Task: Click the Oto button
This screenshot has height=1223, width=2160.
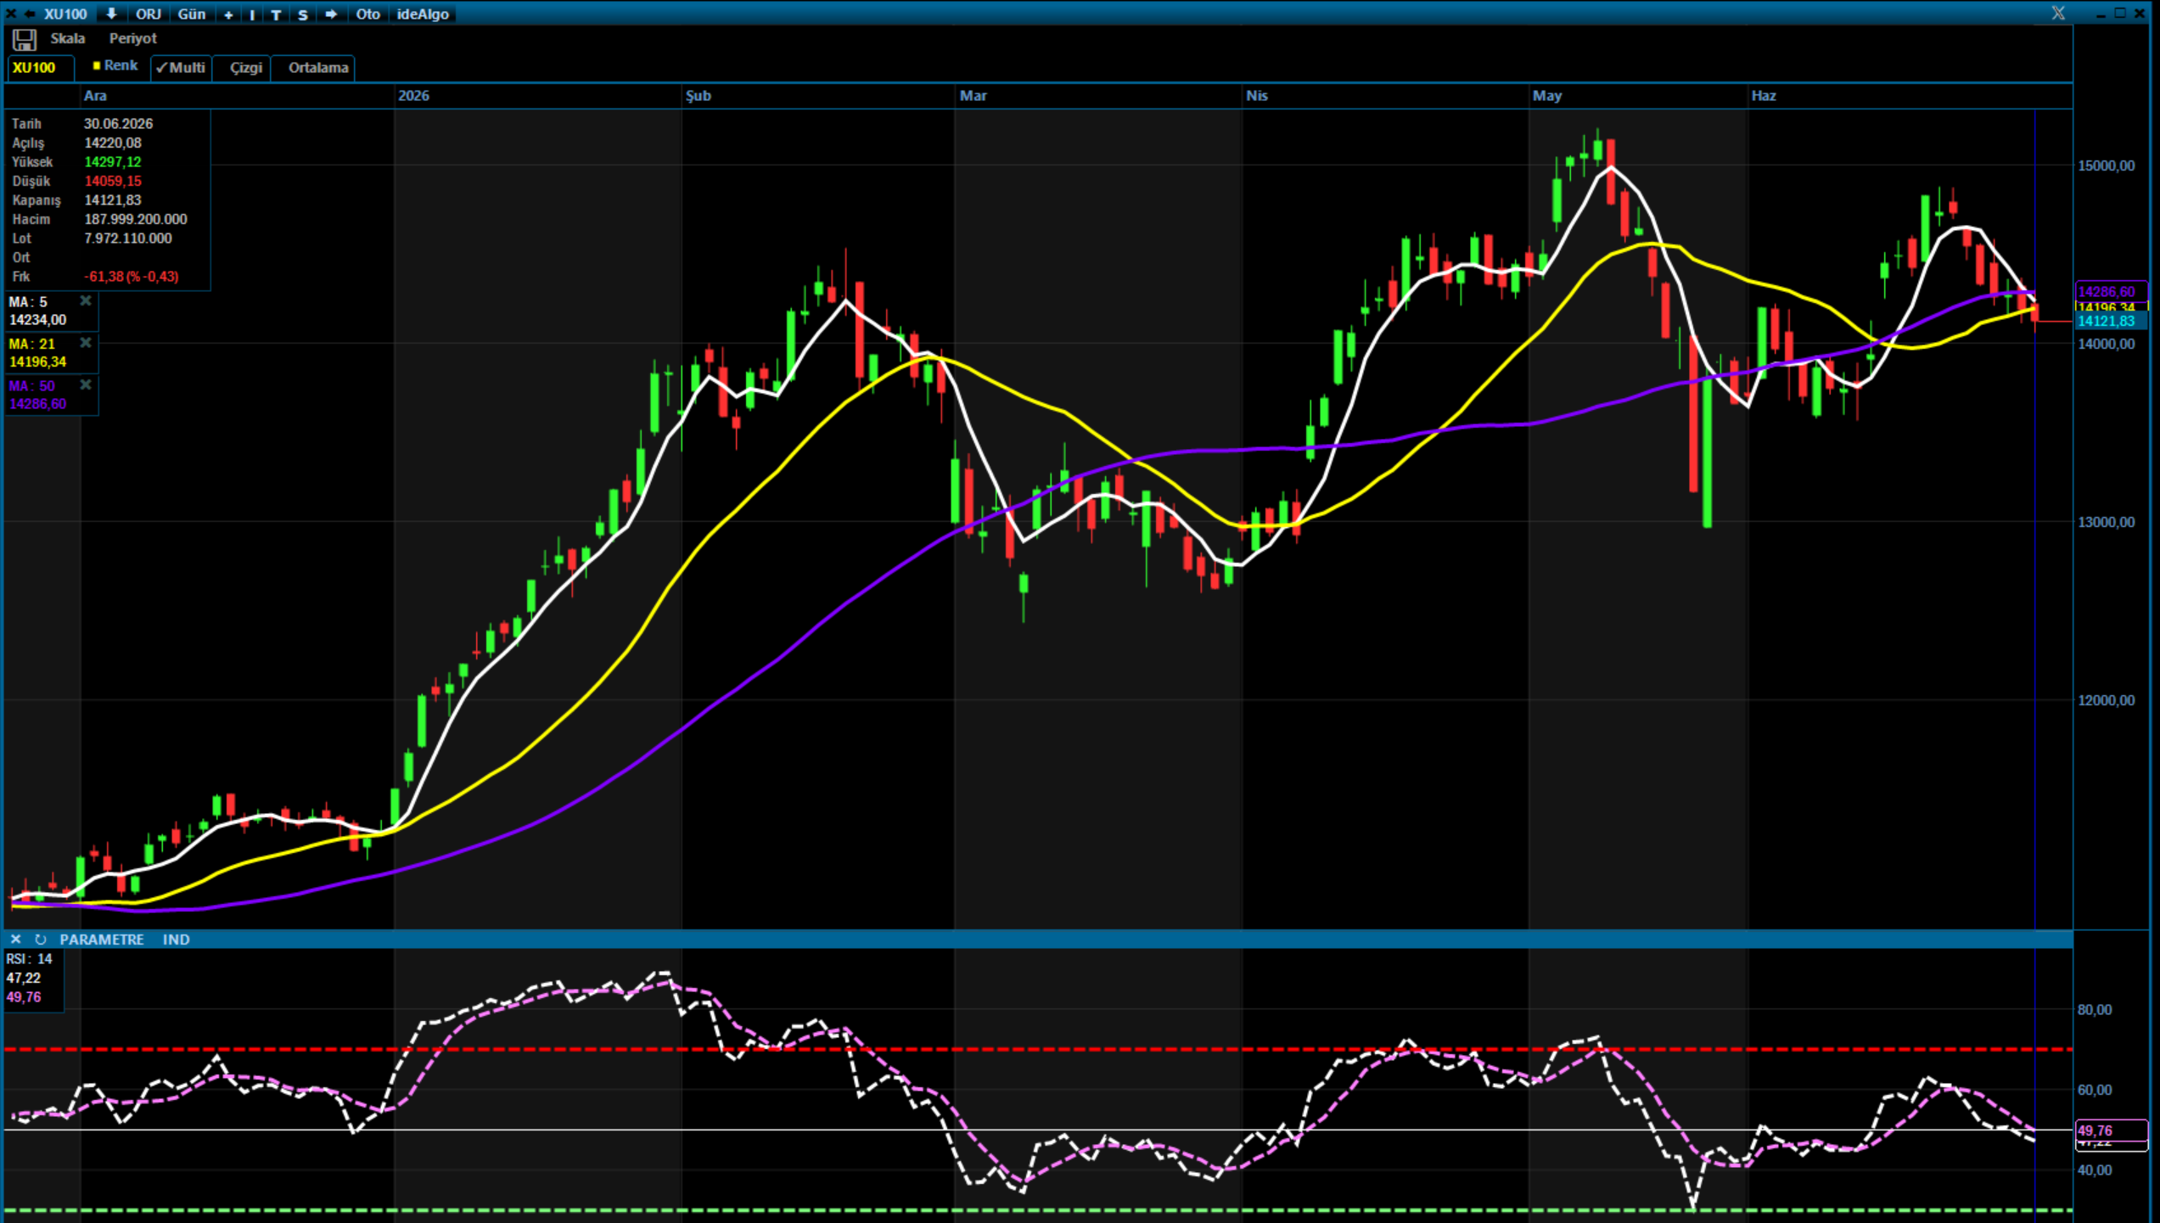Action: [367, 14]
